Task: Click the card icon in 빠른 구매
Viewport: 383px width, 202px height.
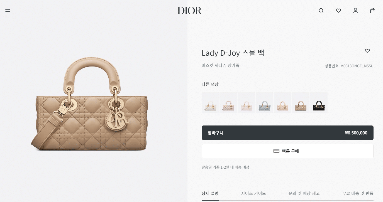Action: click(x=276, y=151)
